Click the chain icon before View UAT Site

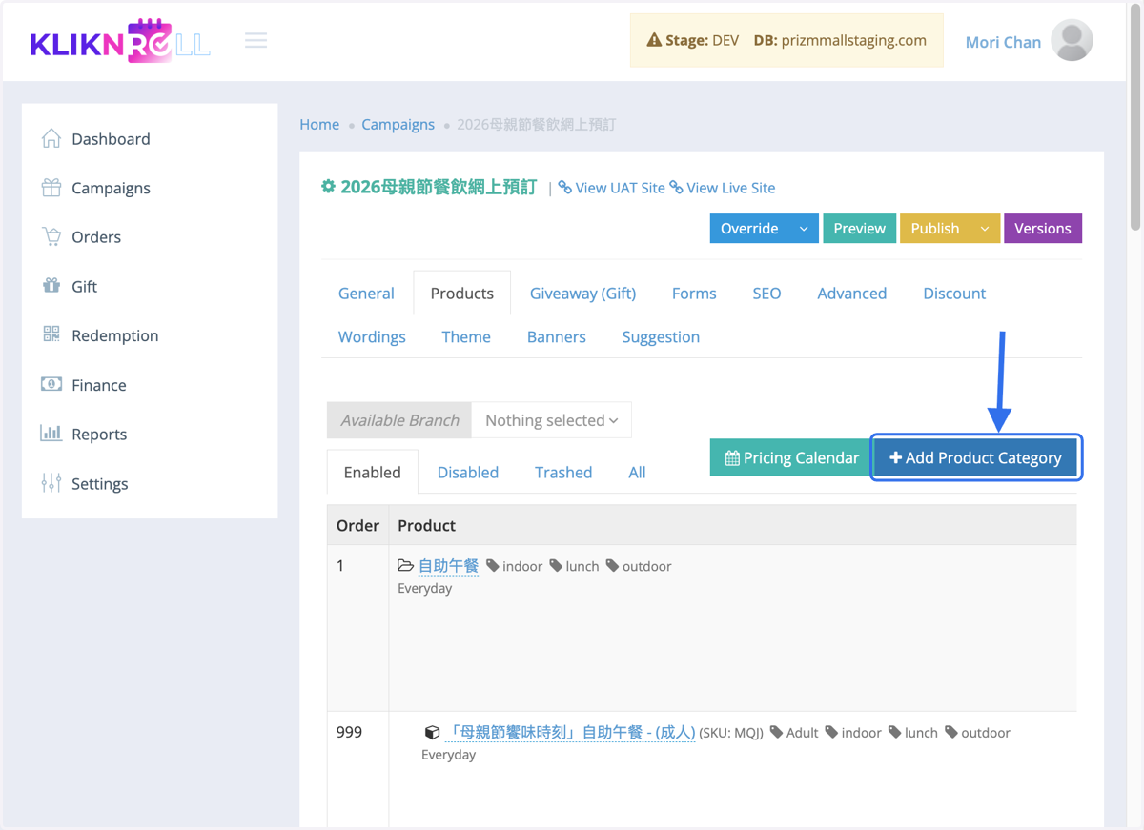tap(565, 188)
